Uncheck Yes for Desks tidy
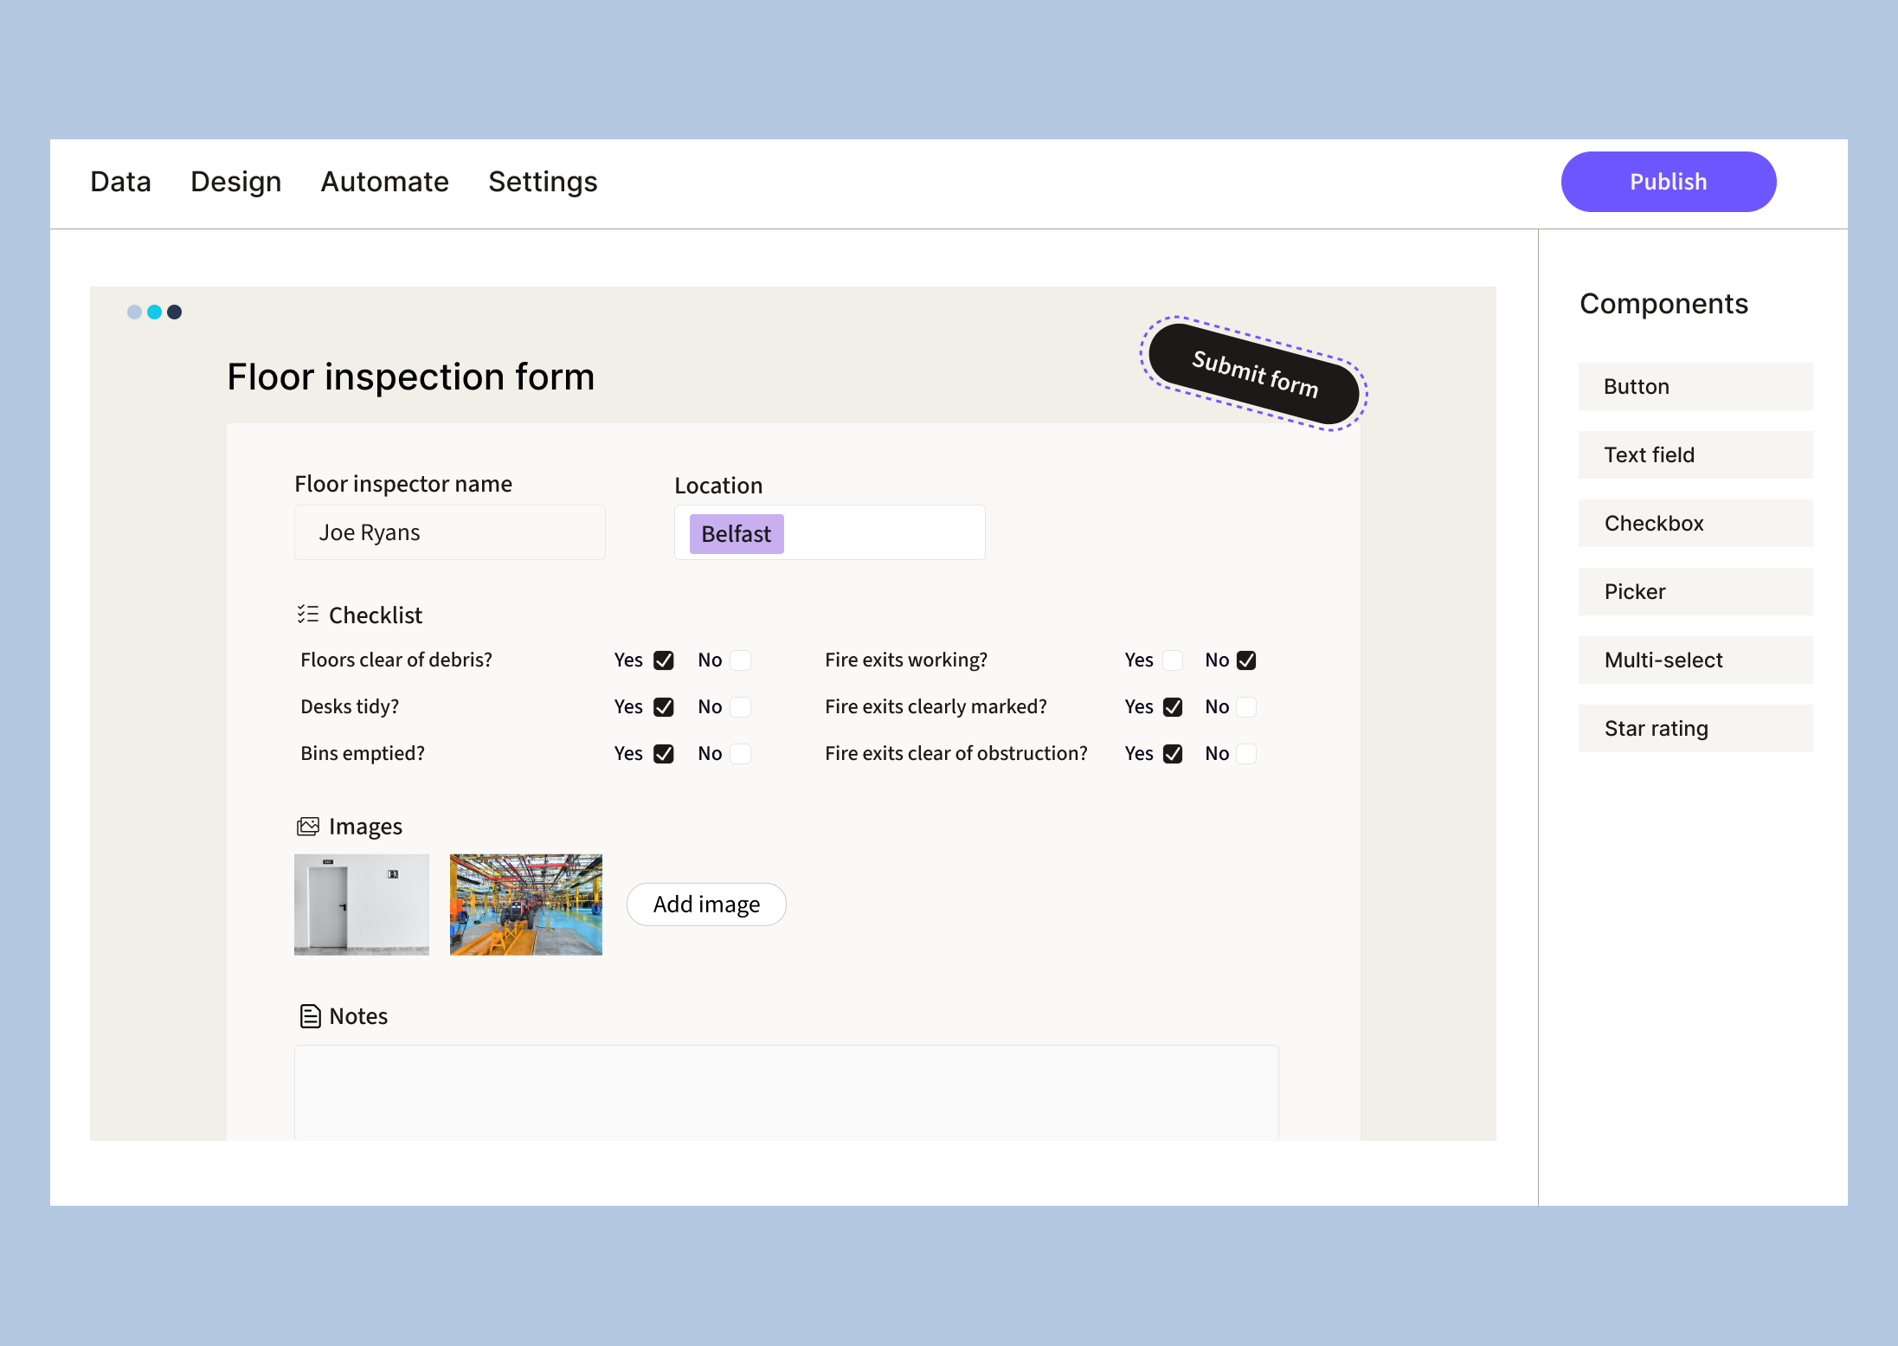 coord(664,707)
